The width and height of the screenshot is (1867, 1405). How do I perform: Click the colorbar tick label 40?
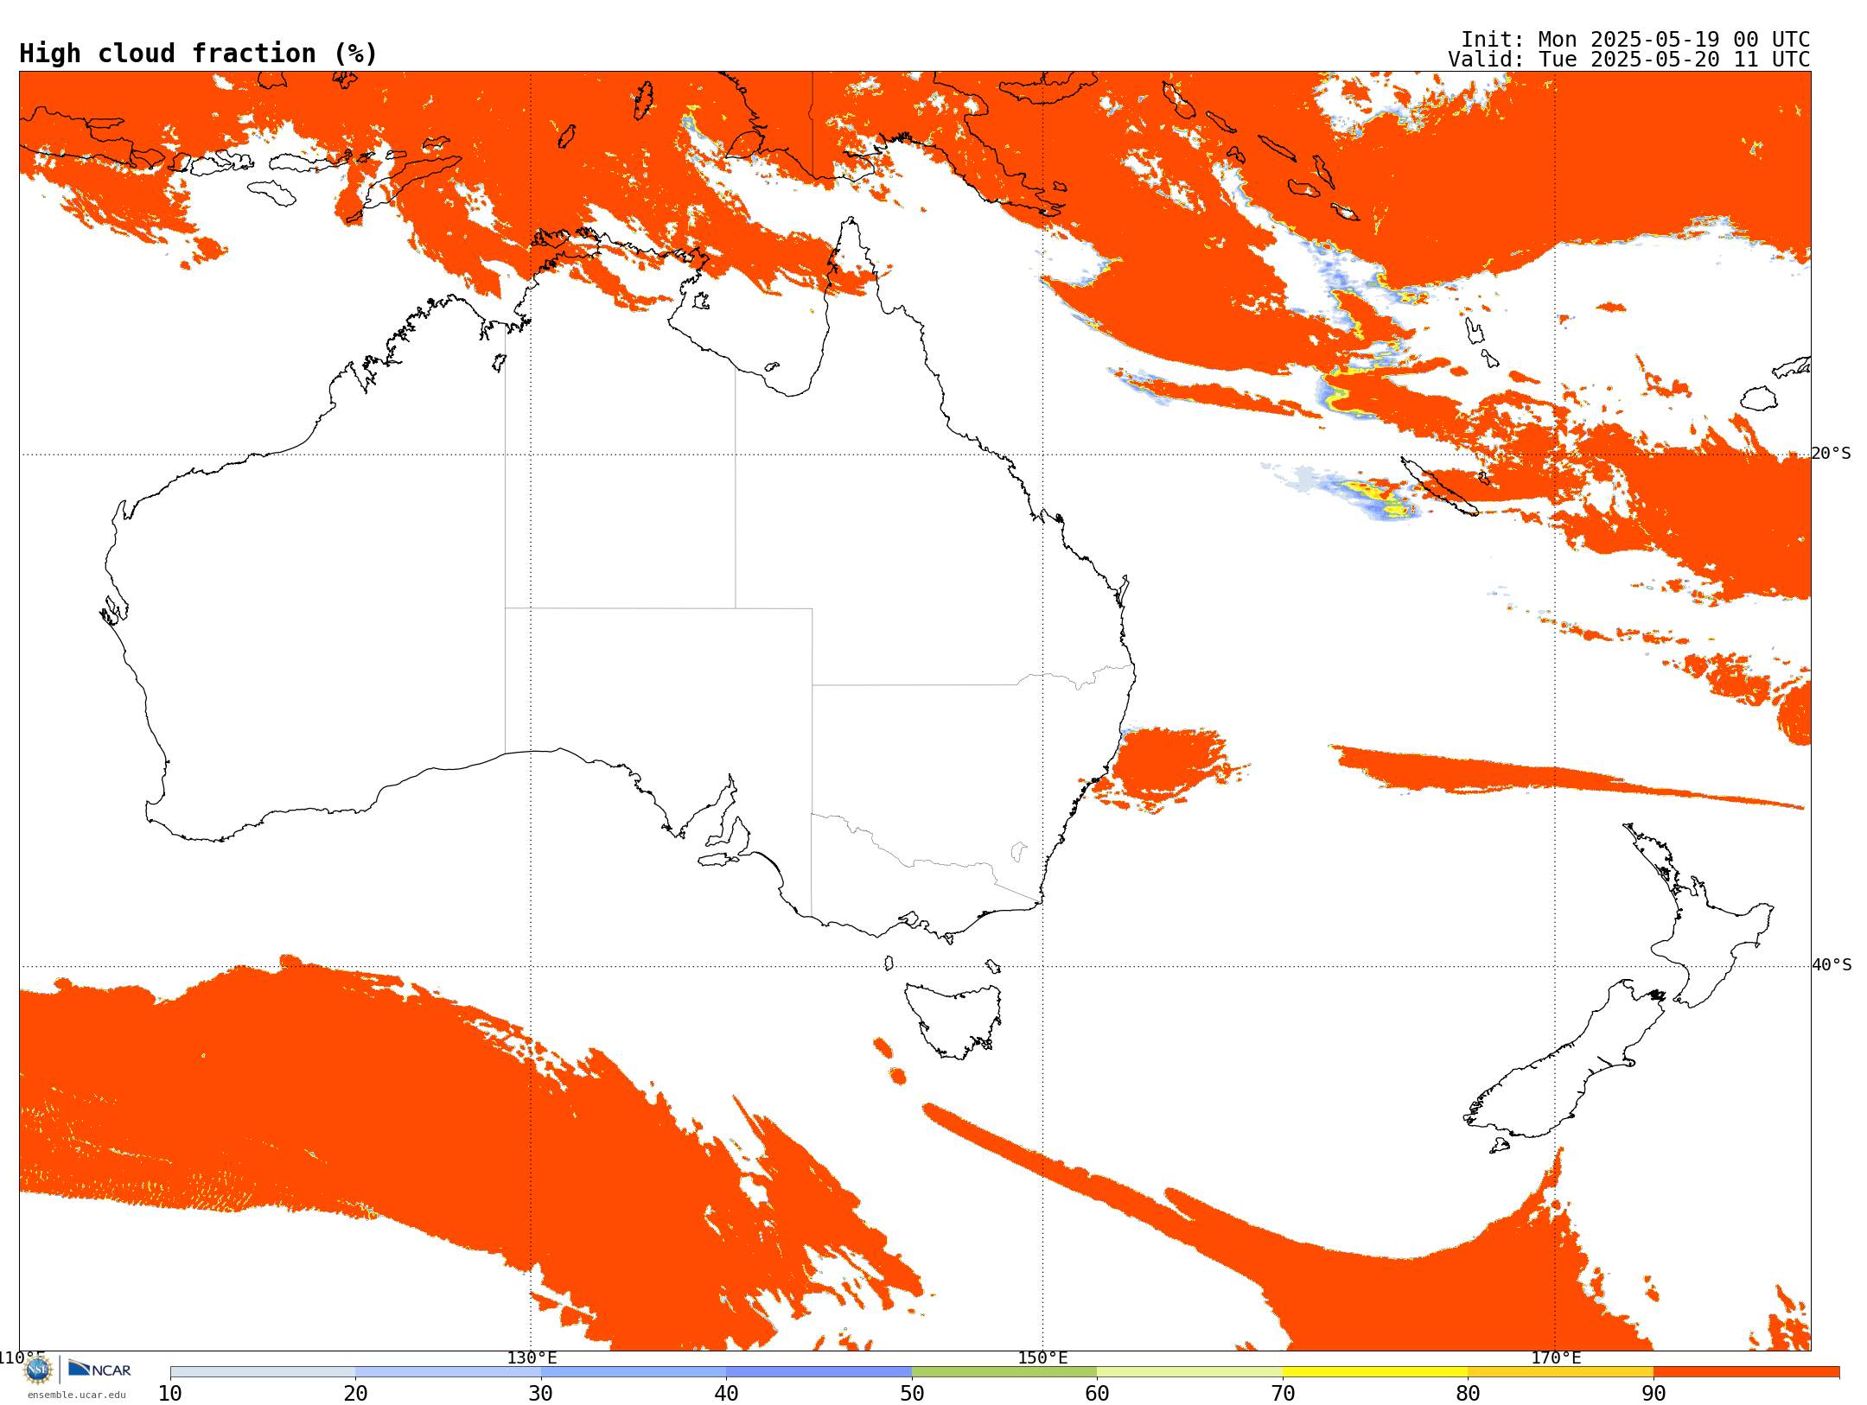pos(726,1394)
